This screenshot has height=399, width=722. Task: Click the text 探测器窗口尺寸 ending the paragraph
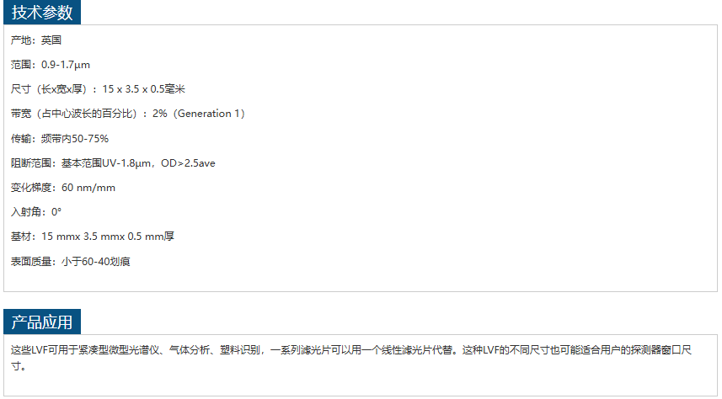(x=661, y=350)
